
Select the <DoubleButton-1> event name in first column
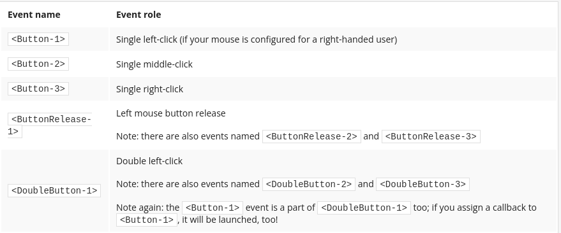click(54, 190)
